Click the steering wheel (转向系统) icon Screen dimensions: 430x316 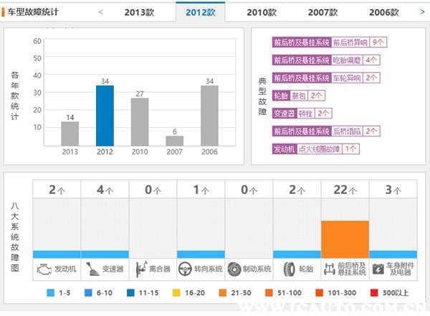click(188, 269)
